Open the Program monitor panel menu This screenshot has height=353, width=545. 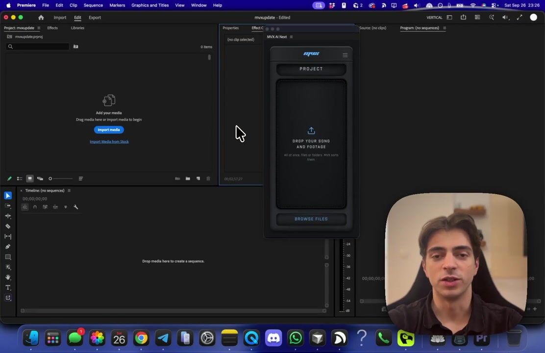pos(444,28)
